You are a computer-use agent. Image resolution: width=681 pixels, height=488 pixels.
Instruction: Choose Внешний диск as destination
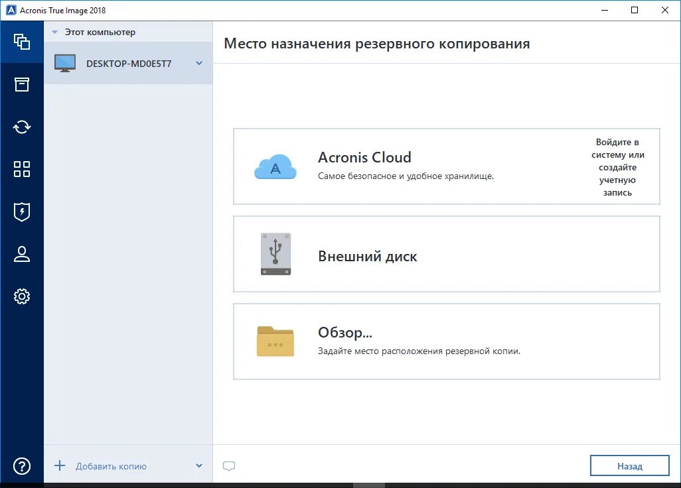(x=447, y=254)
